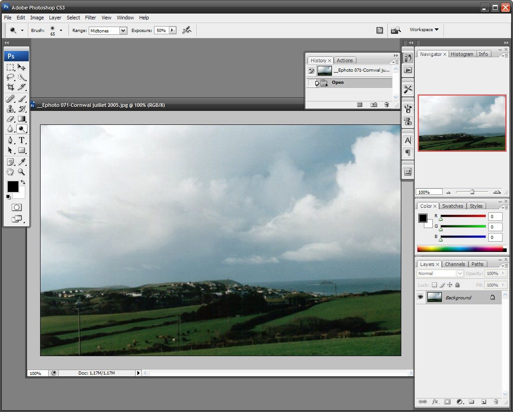This screenshot has height=412, width=513.
Task: Open the Filter menu
Action: point(91,18)
